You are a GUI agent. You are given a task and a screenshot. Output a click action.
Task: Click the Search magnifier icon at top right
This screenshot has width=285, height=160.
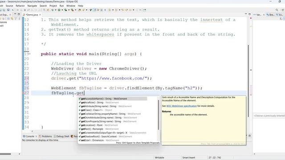tap(277, 10)
